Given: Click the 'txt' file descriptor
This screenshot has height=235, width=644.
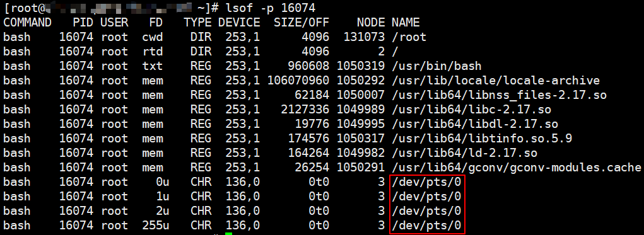Looking at the screenshot, I should 153,66.
